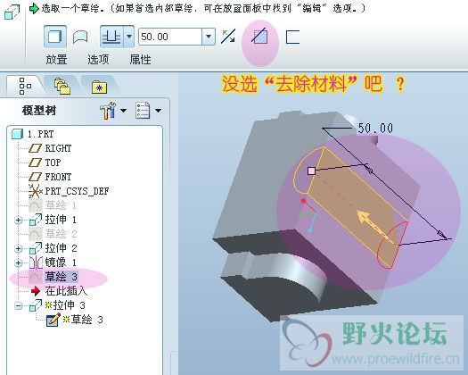Click the 在此插入 insert-here marker
The height and width of the screenshot is (375, 468).
click(x=66, y=291)
